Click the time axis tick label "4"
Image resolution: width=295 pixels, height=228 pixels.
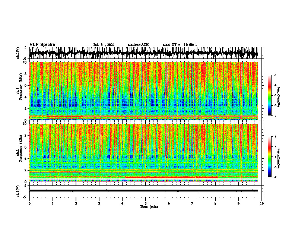pos(123,203)
